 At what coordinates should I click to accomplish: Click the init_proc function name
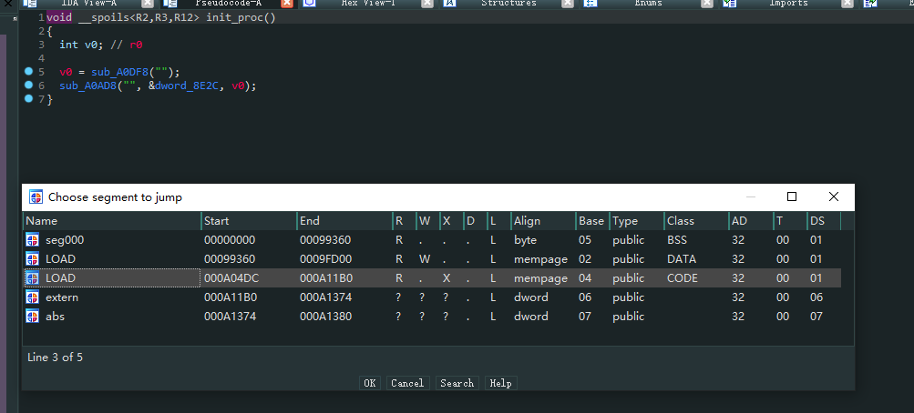click(x=234, y=17)
